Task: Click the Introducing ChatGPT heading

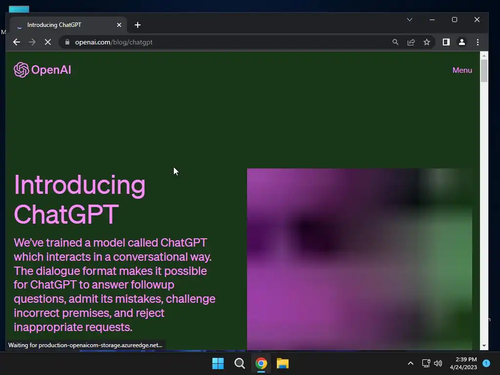Action: coord(80,199)
